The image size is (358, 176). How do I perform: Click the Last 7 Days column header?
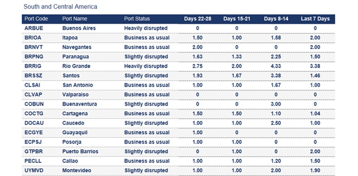(315, 19)
